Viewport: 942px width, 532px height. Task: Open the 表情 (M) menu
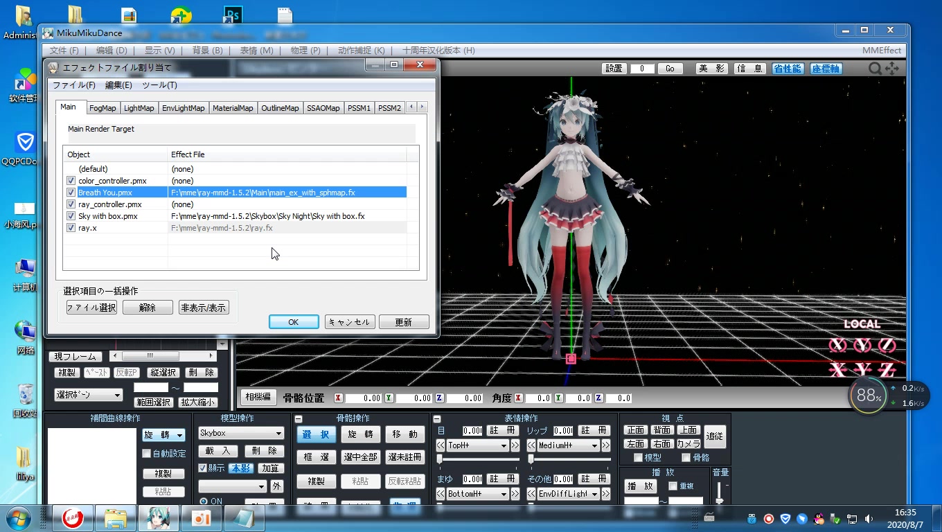pyautogui.click(x=256, y=51)
